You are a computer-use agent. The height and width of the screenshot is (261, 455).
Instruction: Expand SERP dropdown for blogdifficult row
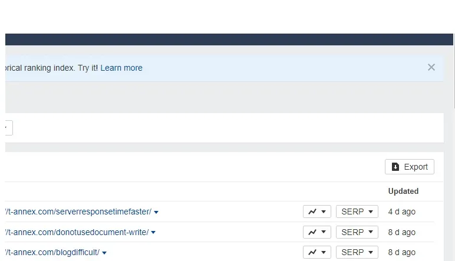click(x=357, y=252)
